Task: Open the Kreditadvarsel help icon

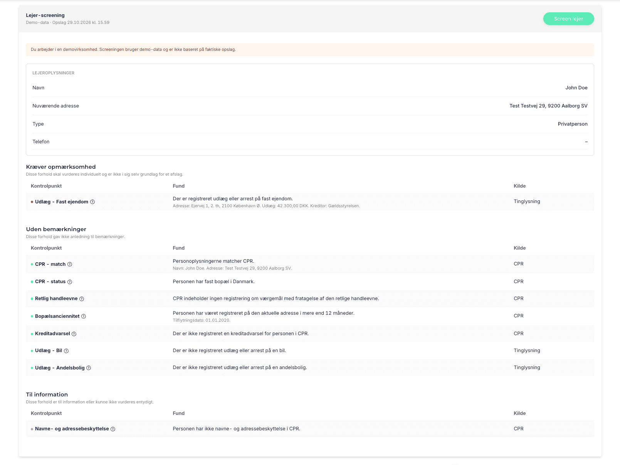Action: [x=74, y=334]
